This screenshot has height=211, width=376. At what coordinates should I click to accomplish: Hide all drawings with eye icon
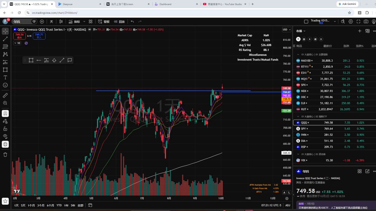click(x=5, y=136)
